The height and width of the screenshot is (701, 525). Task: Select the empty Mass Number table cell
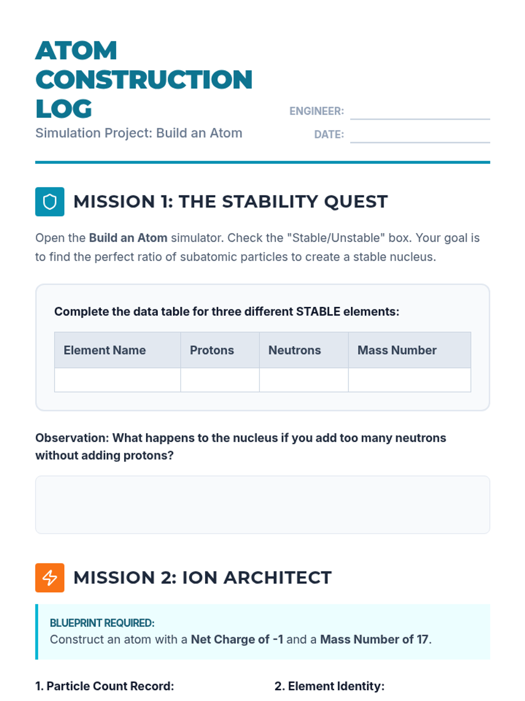point(410,380)
